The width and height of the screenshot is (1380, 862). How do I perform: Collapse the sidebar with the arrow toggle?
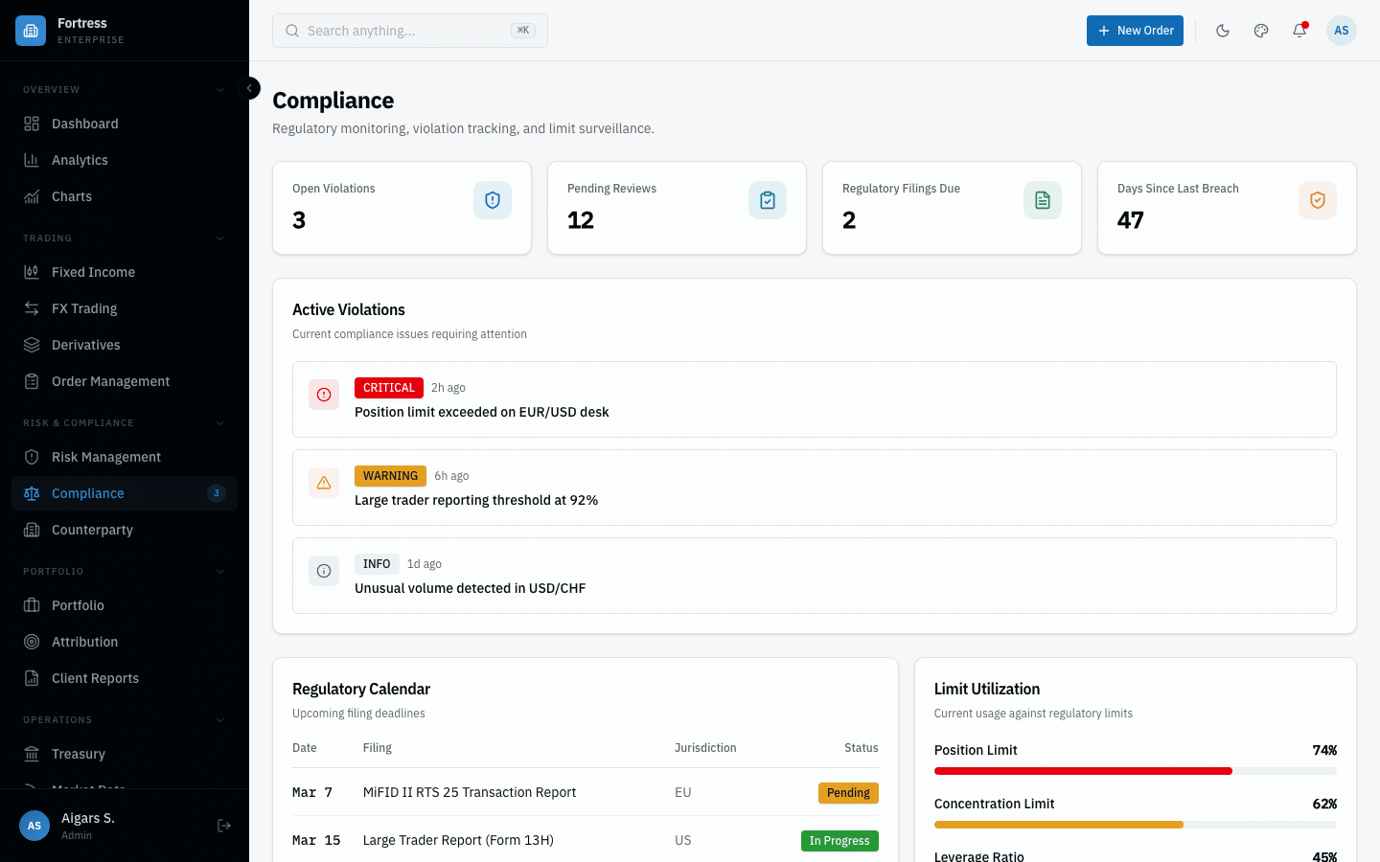[249, 87]
